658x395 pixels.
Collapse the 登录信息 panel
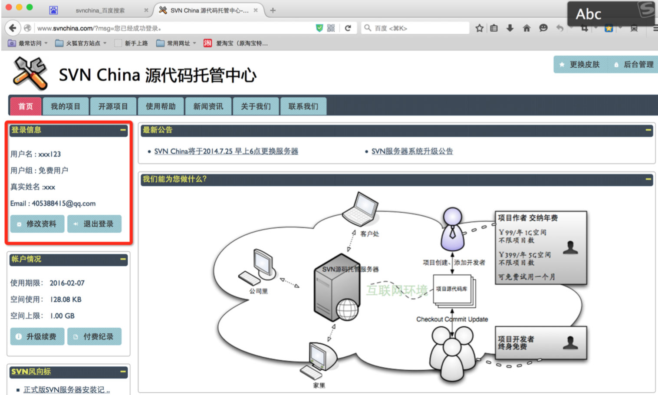click(123, 130)
